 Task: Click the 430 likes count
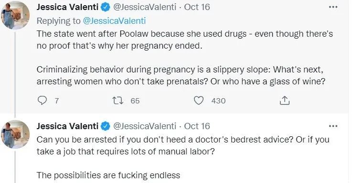(218, 101)
